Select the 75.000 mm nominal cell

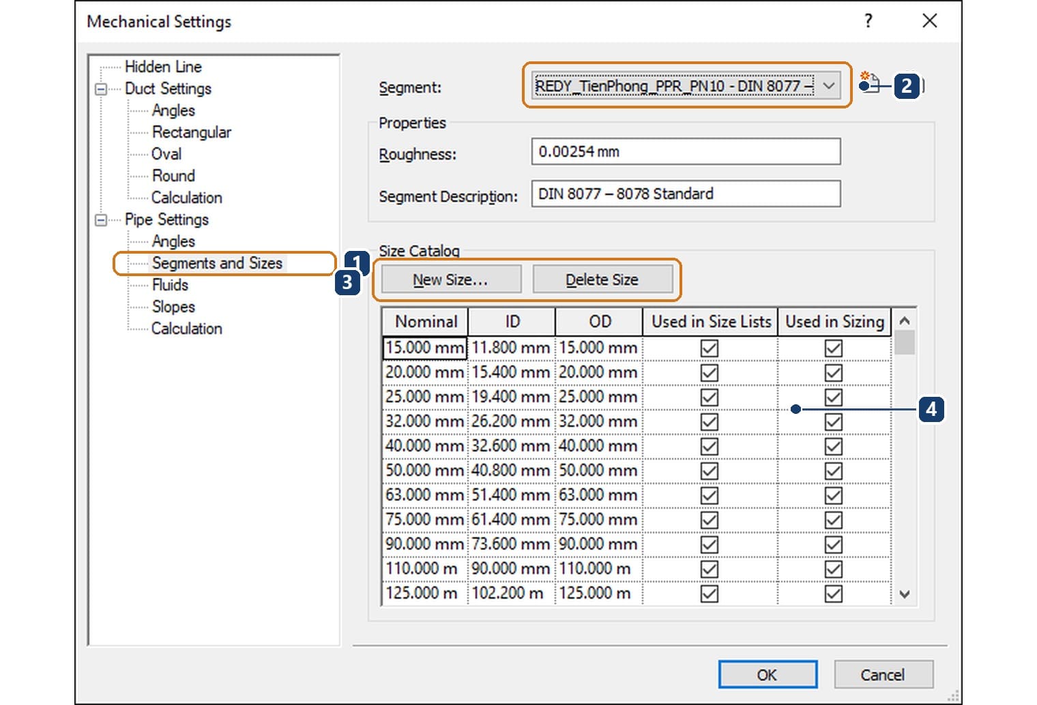click(x=425, y=520)
